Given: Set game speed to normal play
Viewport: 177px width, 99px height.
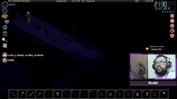Looking at the screenshot, I should pyautogui.click(x=165, y=12).
